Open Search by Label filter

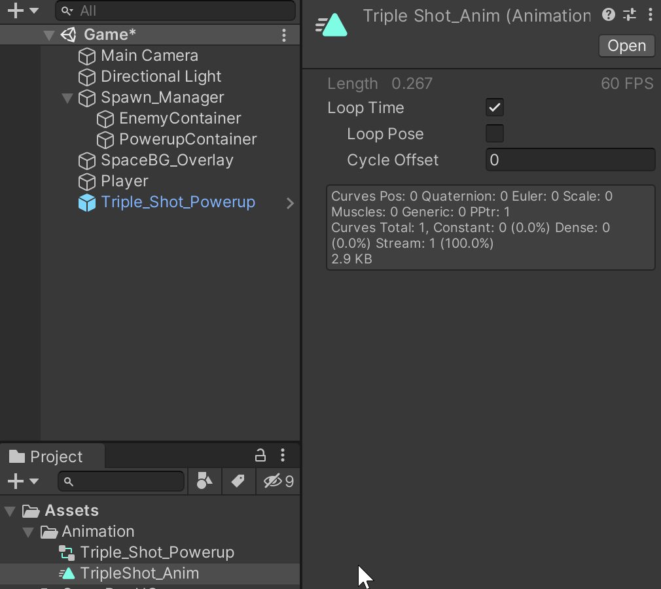(238, 480)
